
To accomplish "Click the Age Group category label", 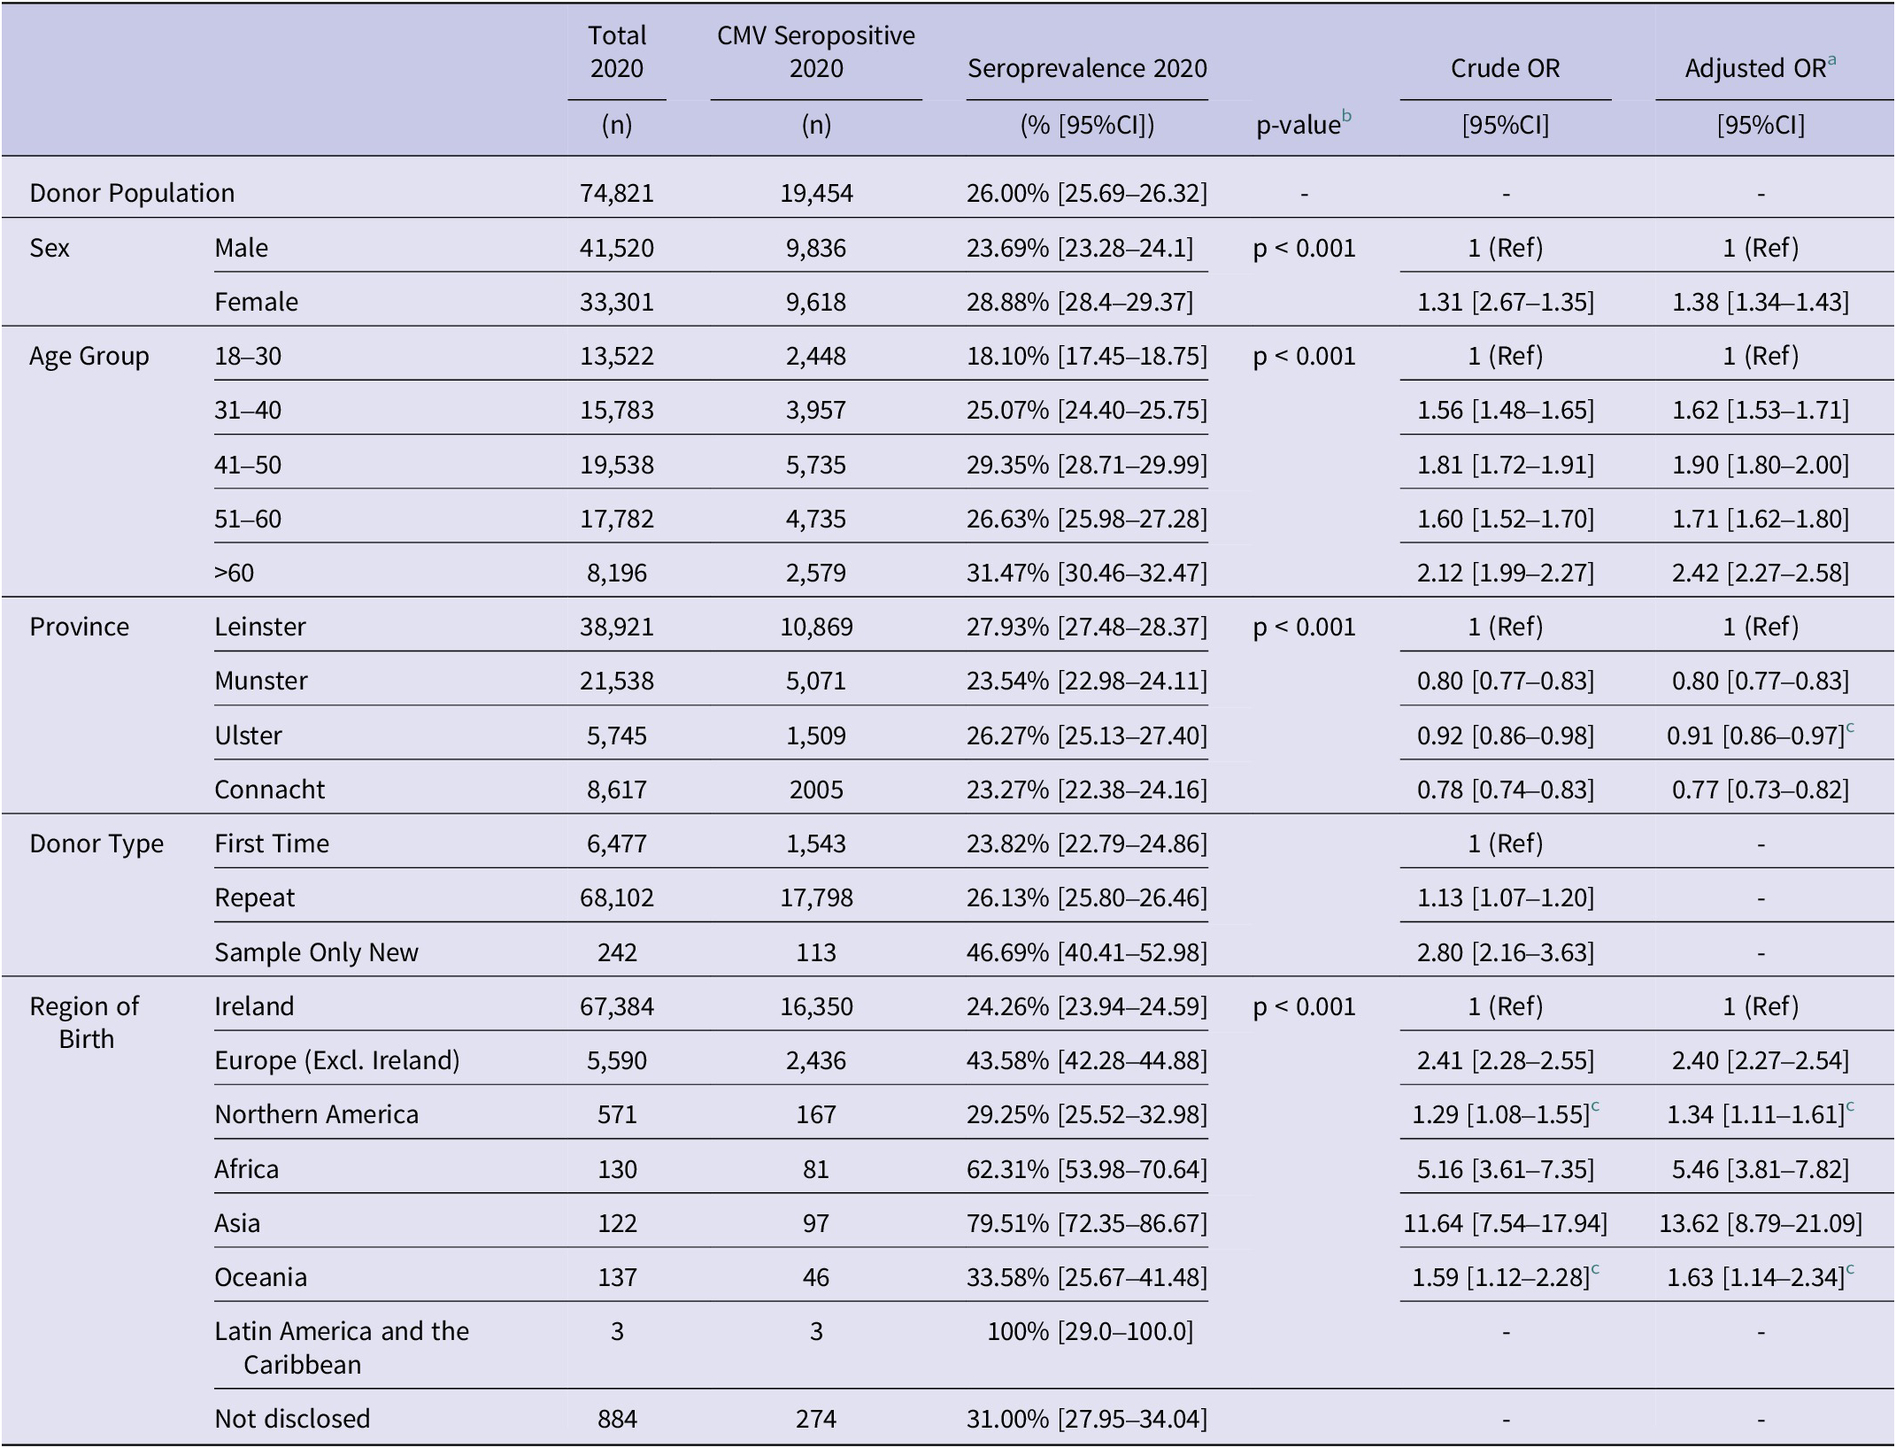I will click(89, 356).
